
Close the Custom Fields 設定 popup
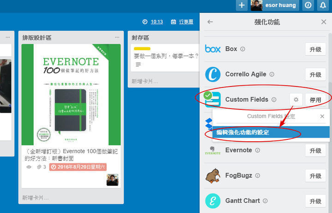322,116
